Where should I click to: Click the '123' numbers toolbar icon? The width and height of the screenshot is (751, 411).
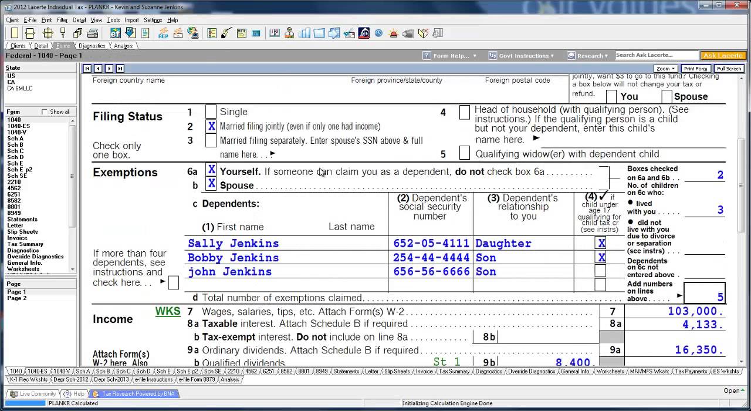pyautogui.click(x=274, y=33)
